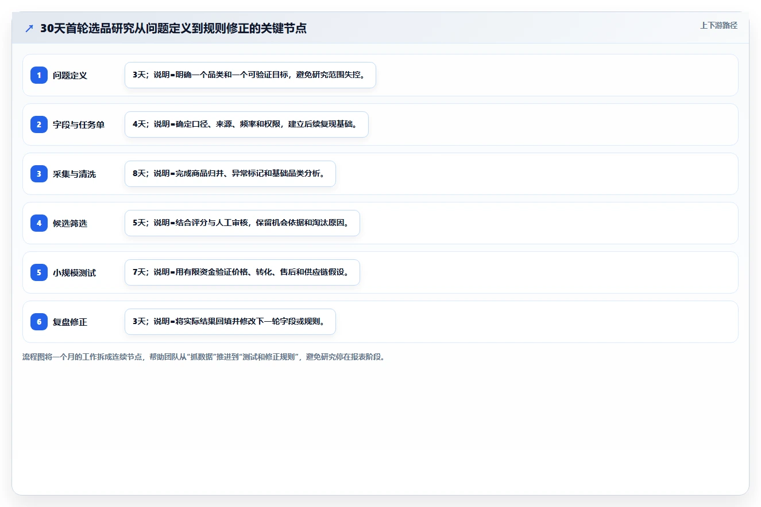This screenshot has width=761, height=507.
Task: Select step badge number 3
Action: point(39,173)
